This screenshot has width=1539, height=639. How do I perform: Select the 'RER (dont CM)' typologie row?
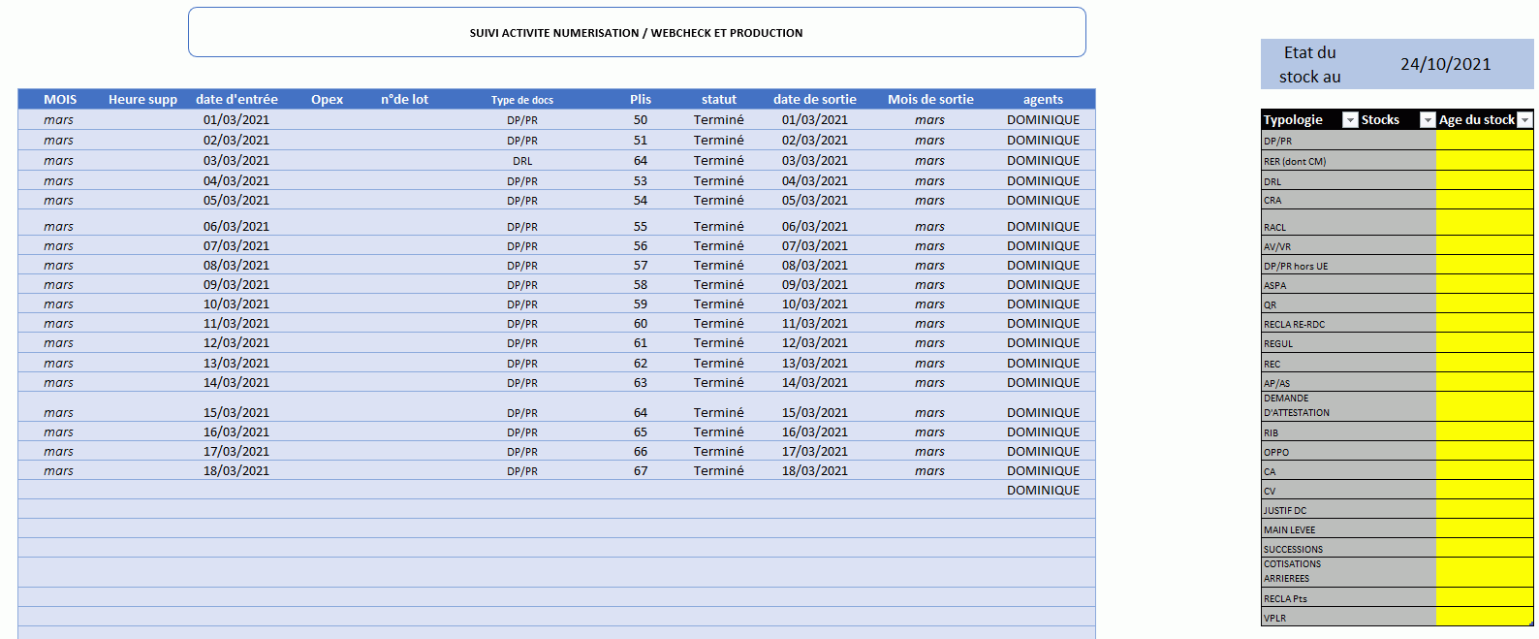tap(1347, 161)
